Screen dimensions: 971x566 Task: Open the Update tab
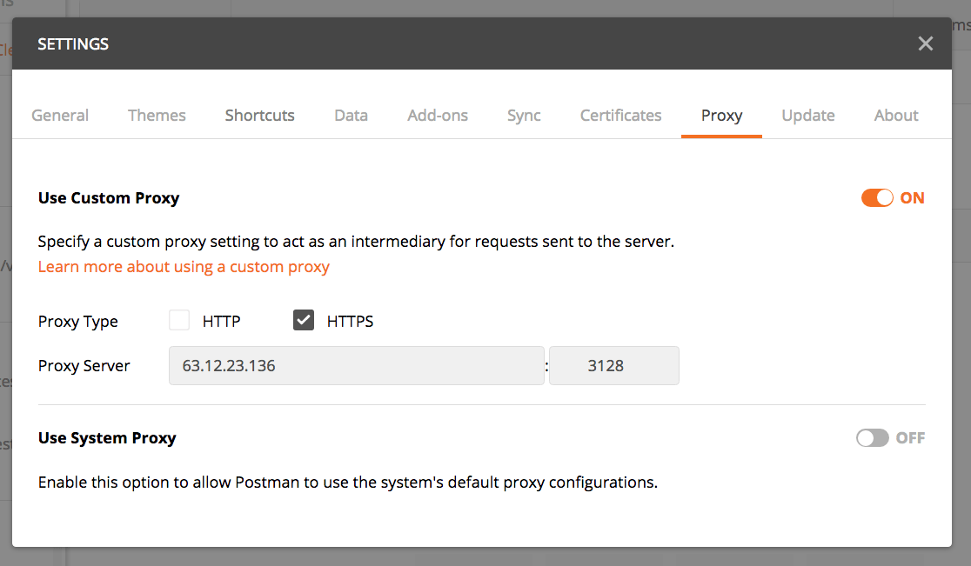(808, 115)
